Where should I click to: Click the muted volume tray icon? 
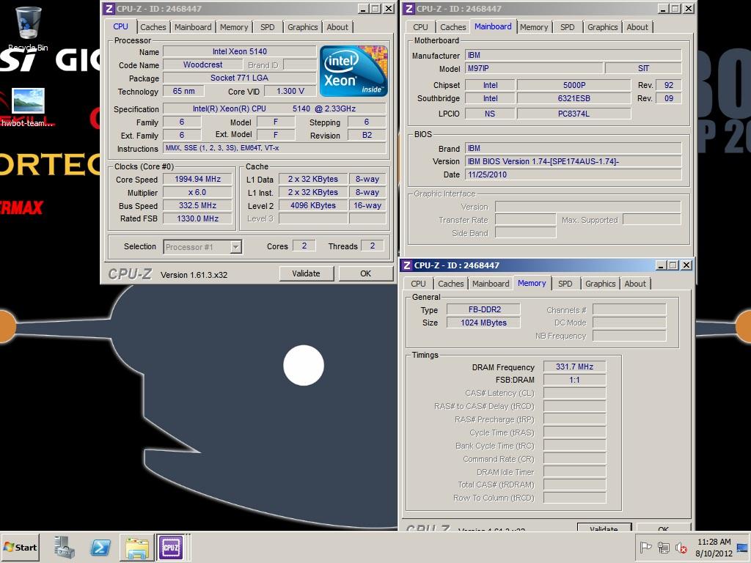point(681,547)
